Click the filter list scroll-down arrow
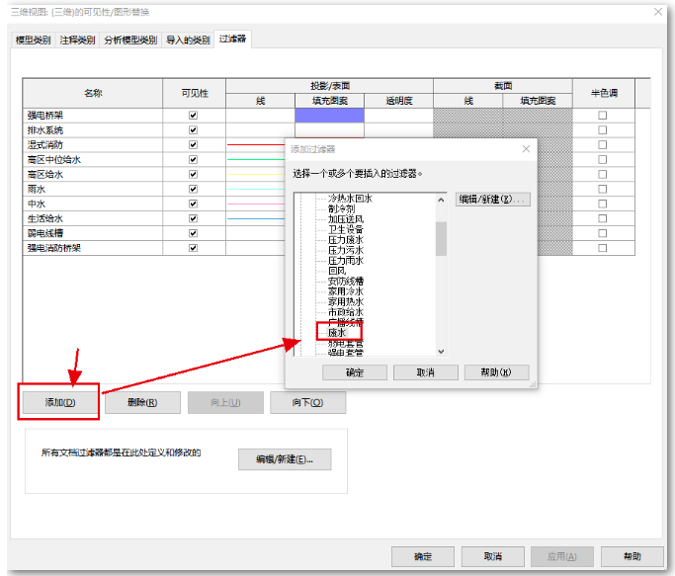This screenshot has height=576, width=675. pos(441,351)
